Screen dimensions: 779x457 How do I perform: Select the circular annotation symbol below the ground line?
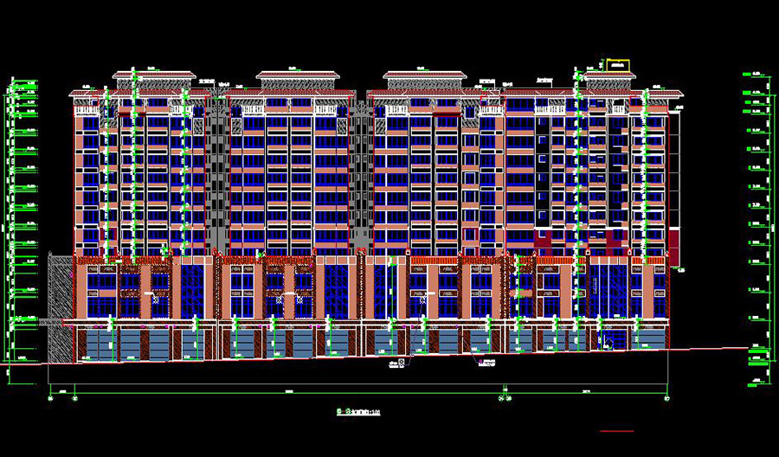pyautogui.click(x=402, y=362)
